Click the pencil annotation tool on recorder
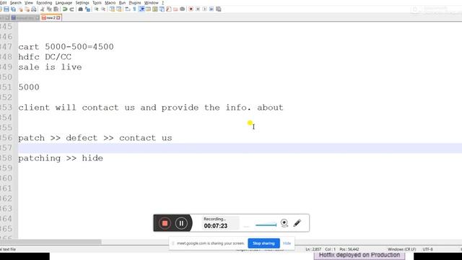This screenshot has height=260, width=462. point(297,223)
